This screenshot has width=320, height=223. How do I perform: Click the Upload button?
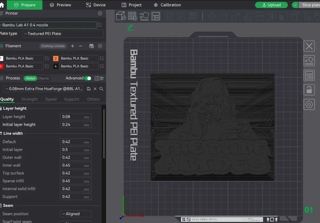point(271,5)
